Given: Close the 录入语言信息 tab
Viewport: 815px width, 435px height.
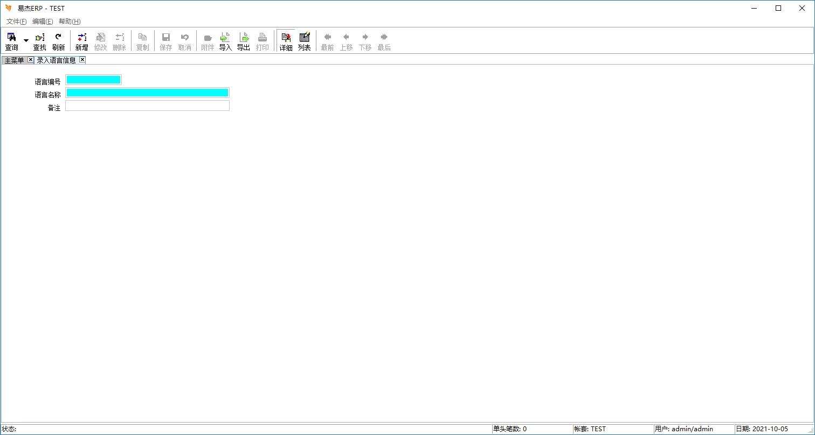Looking at the screenshot, I should tap(82, 60).
